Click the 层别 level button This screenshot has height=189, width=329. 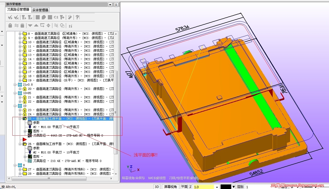(240, 187)
